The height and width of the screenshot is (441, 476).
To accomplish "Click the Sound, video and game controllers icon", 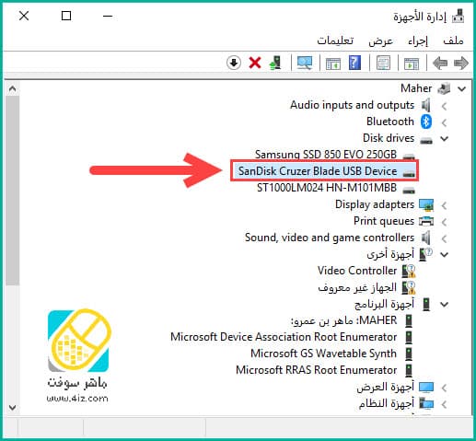I will pos(425,238).
